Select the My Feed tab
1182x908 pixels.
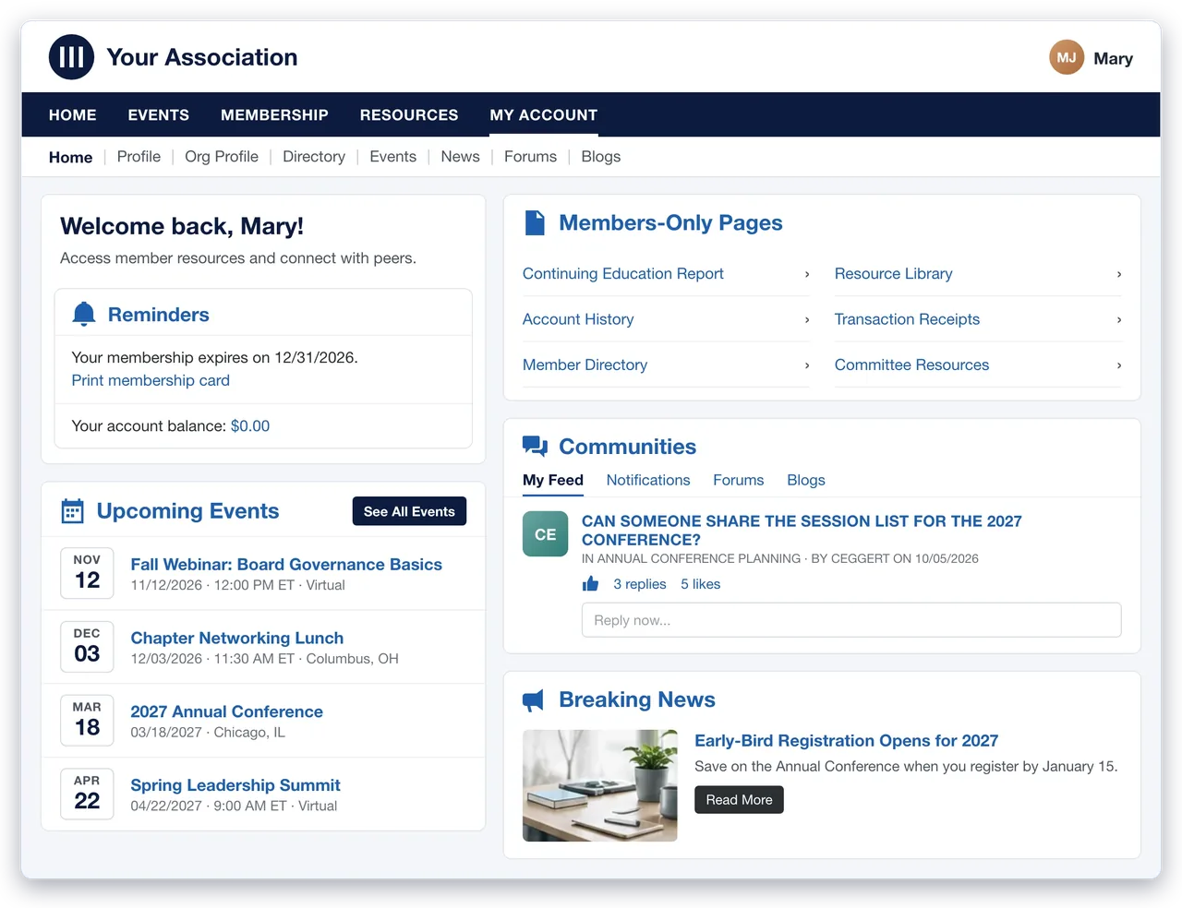[x=553, y=480]
